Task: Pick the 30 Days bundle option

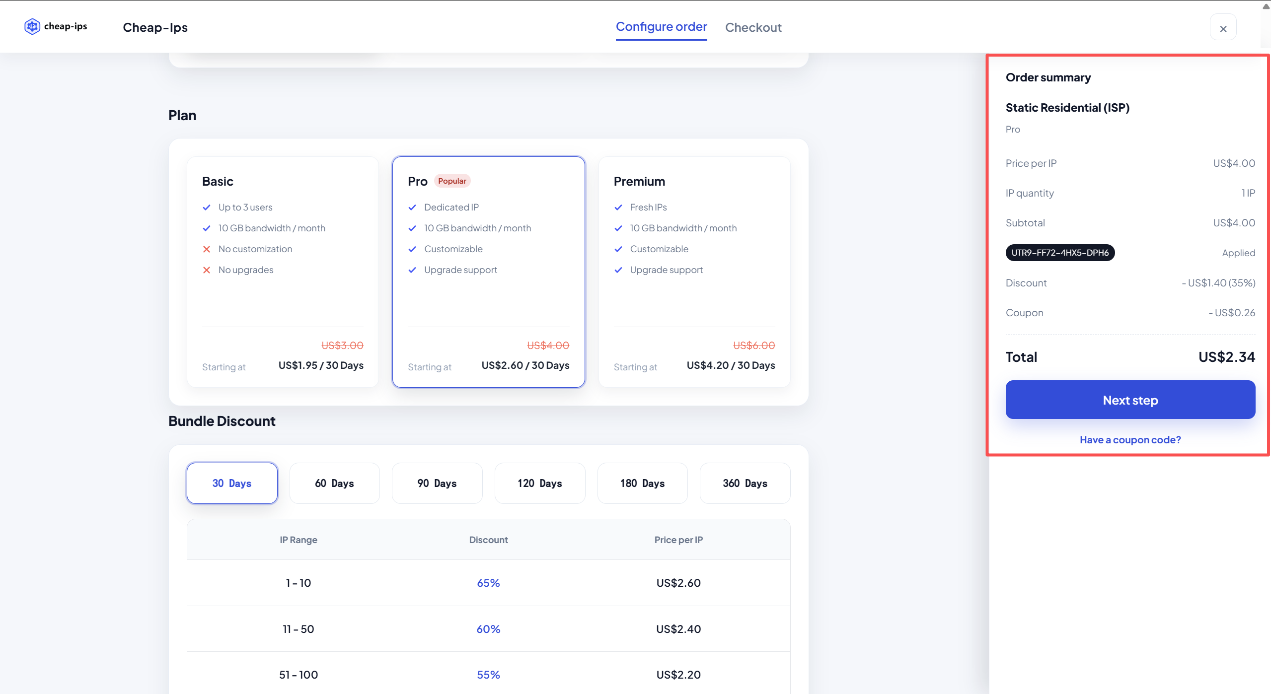Action: (x=232, y=483)
